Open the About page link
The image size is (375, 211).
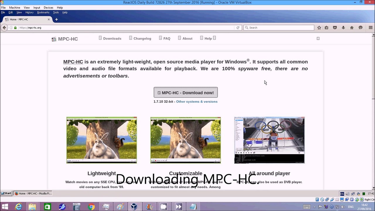(x=187, y=39)
